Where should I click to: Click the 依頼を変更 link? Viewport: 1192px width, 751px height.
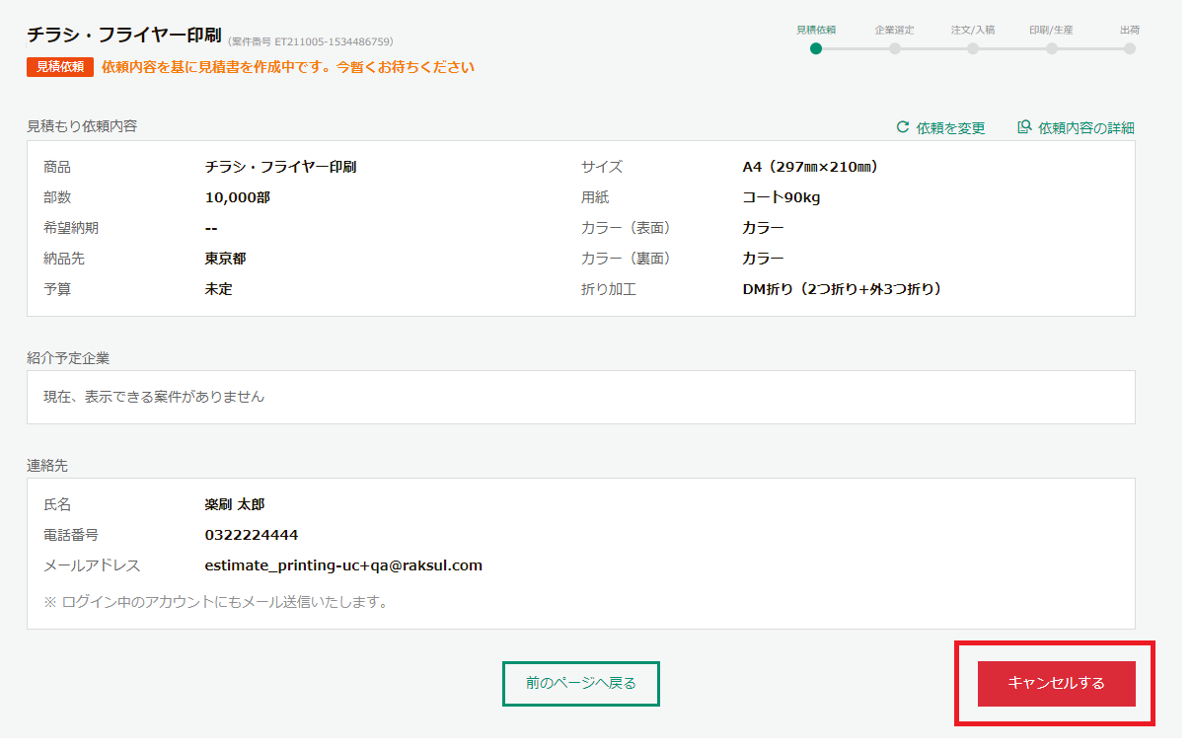point(951,127)
